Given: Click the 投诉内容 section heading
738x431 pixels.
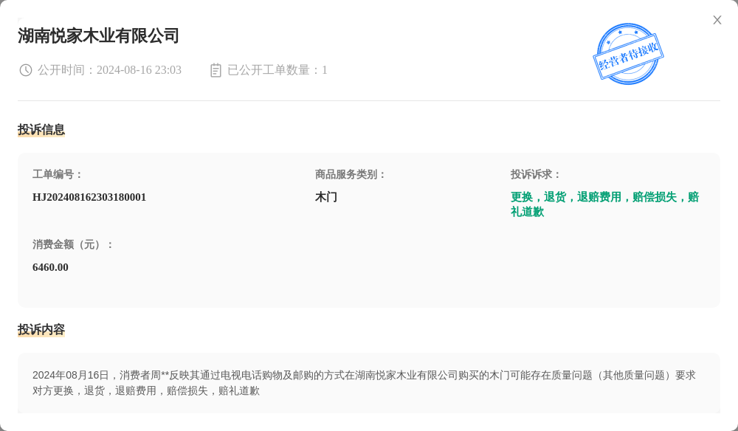Looking at the screenshot, I should click(41, 330).
